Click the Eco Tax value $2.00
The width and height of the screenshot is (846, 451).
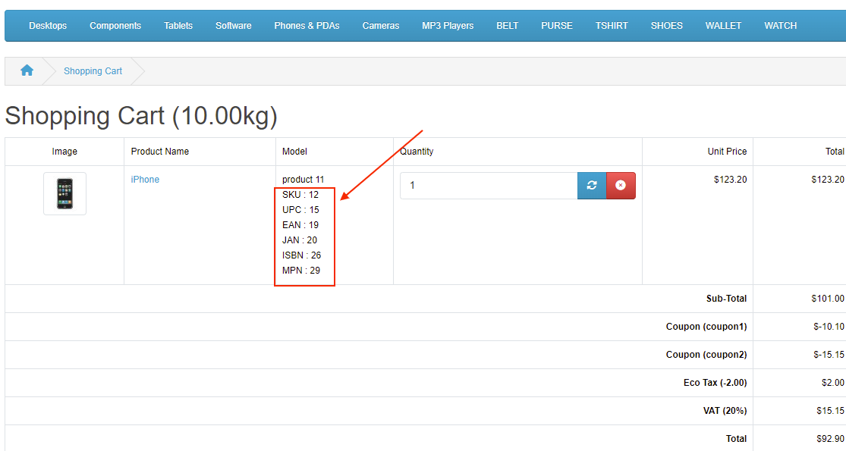[x=832, y=383]
